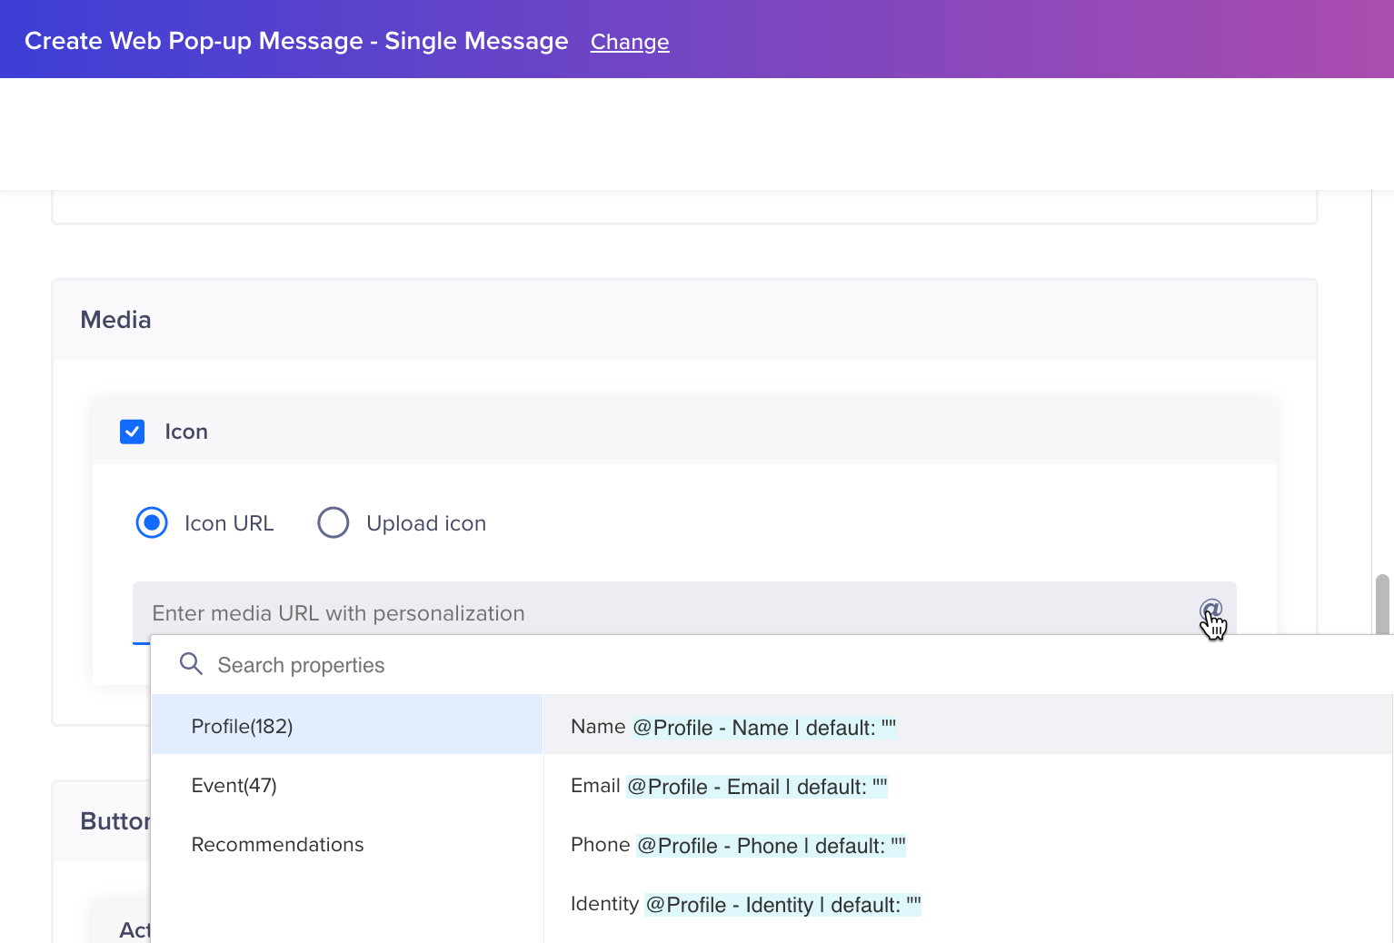Choose the Email profile property
Viewport: 1394px width, 943px height.
(x=968, y=786)
